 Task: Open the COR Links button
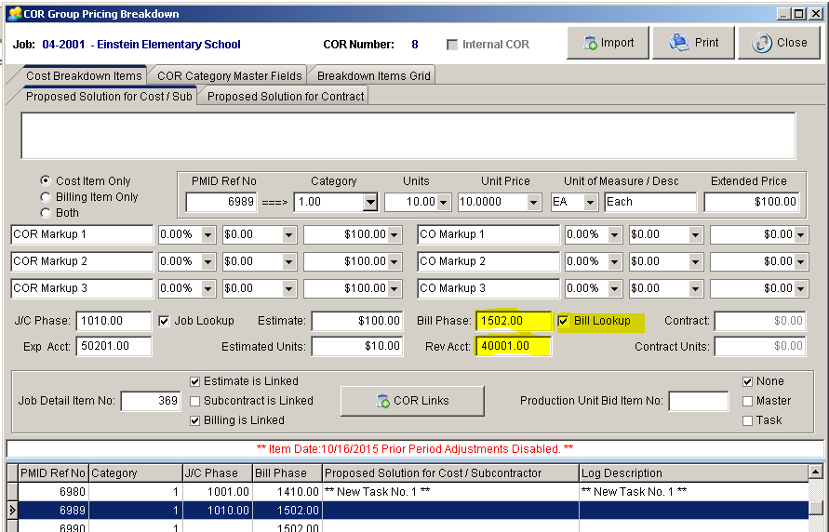pos(412,401)
